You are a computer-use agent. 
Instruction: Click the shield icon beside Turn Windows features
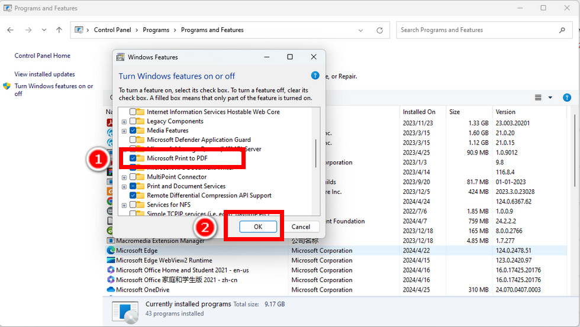click(7, 86)
